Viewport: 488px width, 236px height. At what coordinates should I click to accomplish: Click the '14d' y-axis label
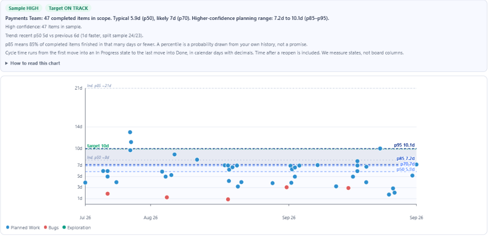pos(78,127)
